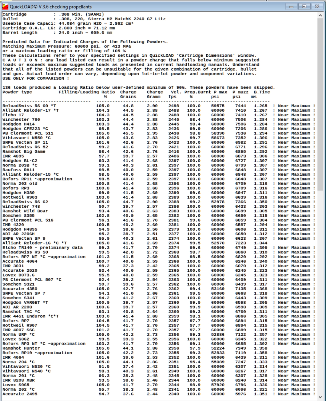Select Alliant Reloder-15 *C row
This screenshot has width=326, height=401.
[159, 175]
